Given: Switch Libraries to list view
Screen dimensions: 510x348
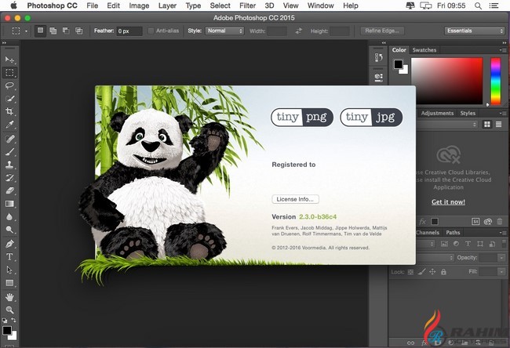Looking at the screenshot, I should coord(498,125).
